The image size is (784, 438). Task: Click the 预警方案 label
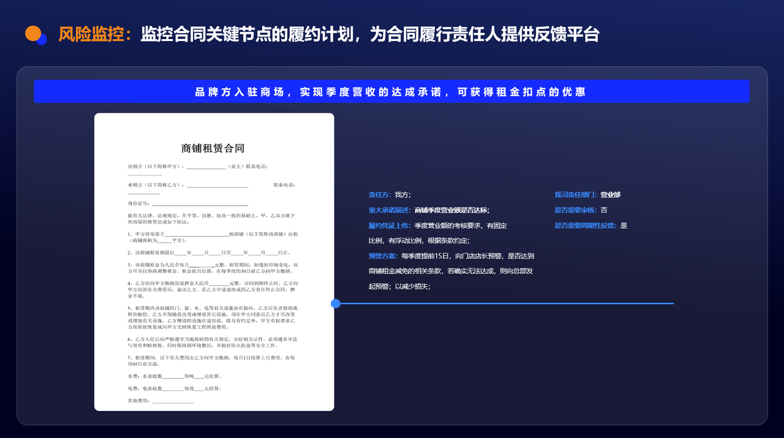click(384, 256)
